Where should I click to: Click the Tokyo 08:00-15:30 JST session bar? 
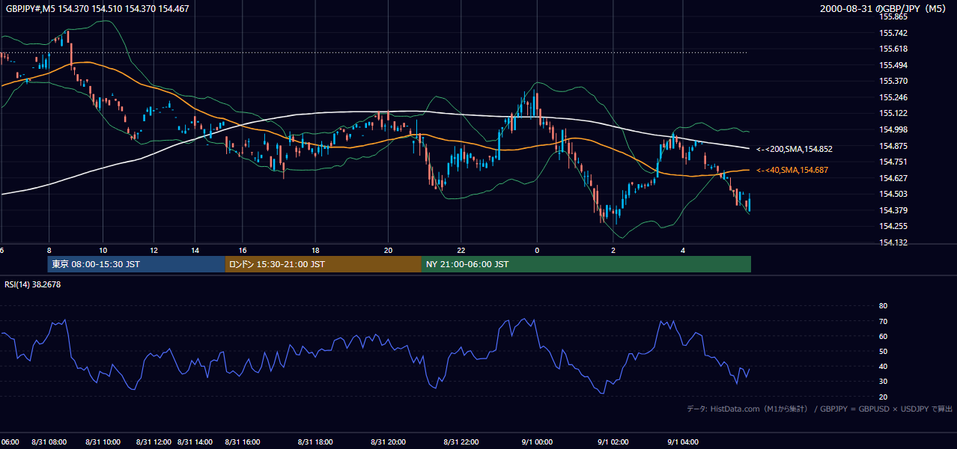coord(136,264)
